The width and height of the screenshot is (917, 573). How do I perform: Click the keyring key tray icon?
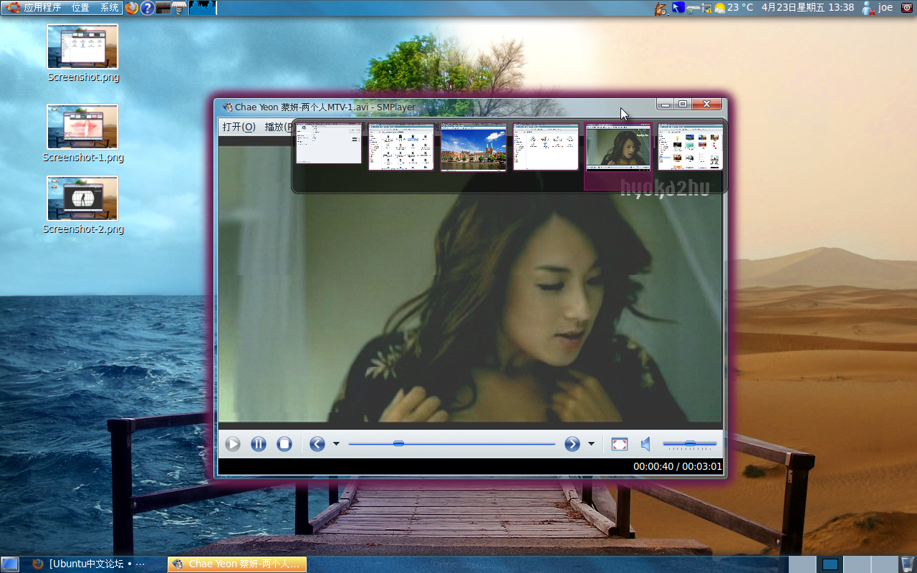(x=692, y=8)
